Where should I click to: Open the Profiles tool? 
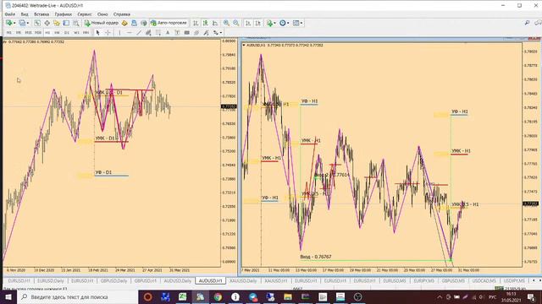click(x=22, y=23)
